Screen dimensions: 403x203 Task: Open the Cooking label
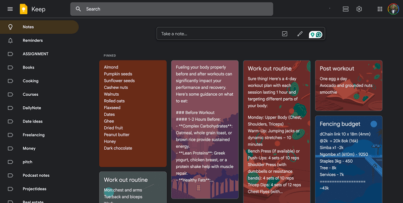30,81
